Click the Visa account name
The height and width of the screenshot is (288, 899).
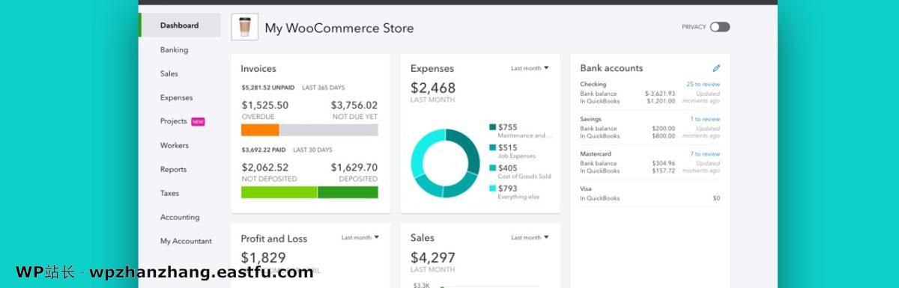(586, 189)
